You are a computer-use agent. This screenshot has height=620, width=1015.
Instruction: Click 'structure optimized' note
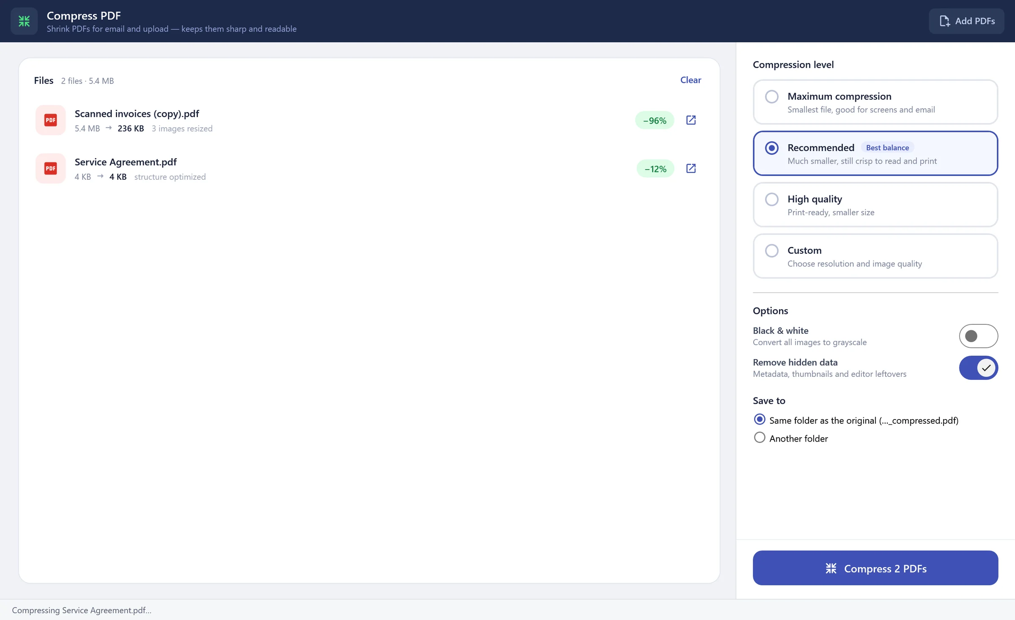[170, 177]
